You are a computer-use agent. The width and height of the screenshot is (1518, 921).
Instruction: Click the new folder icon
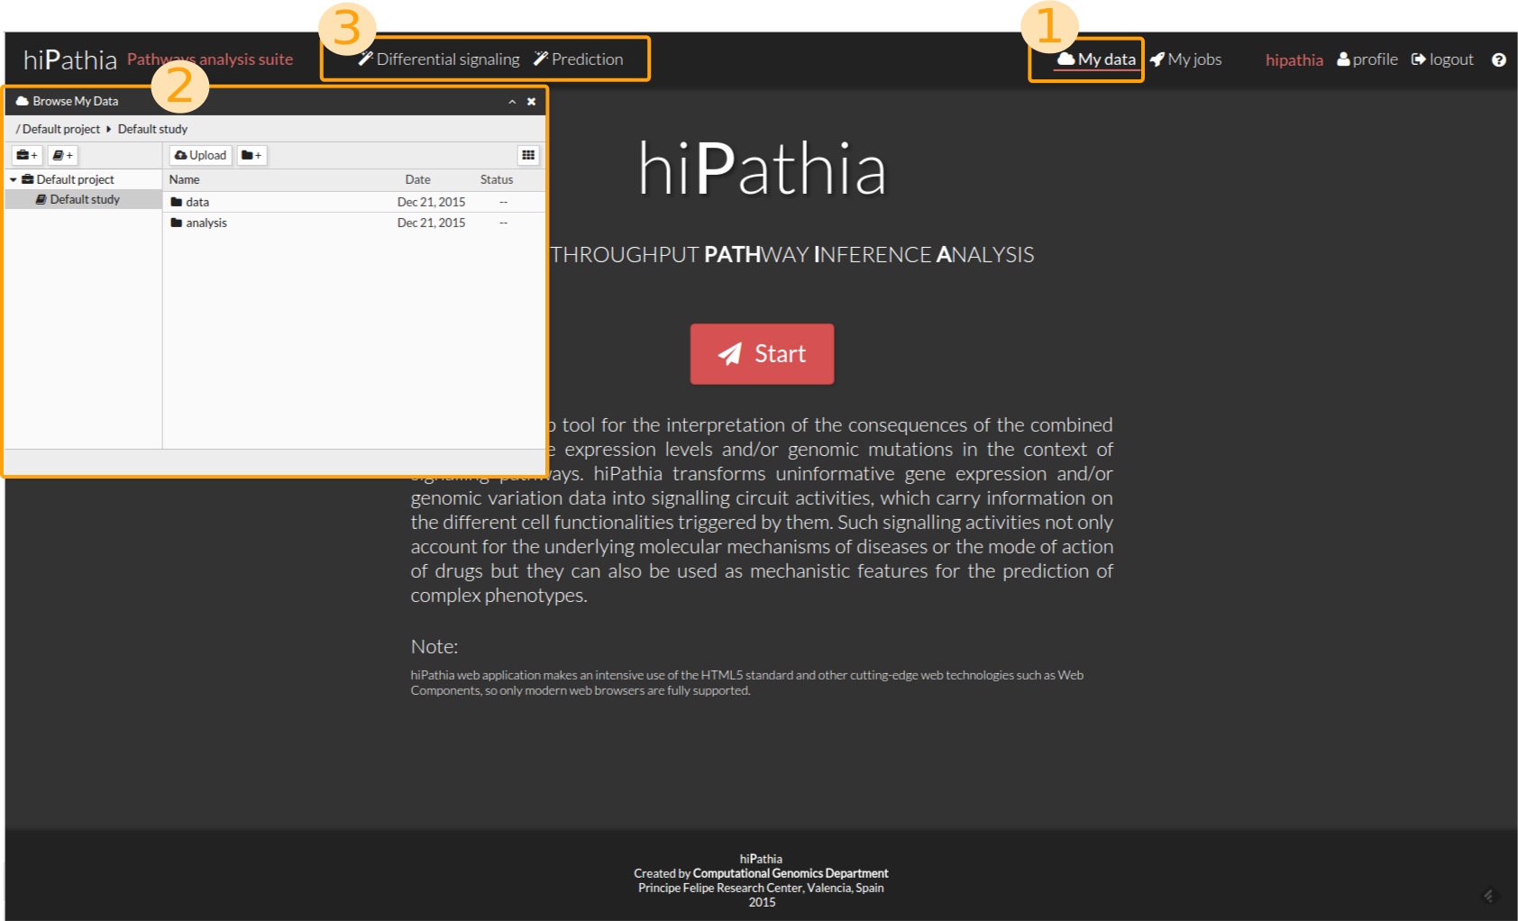(251, 155)
